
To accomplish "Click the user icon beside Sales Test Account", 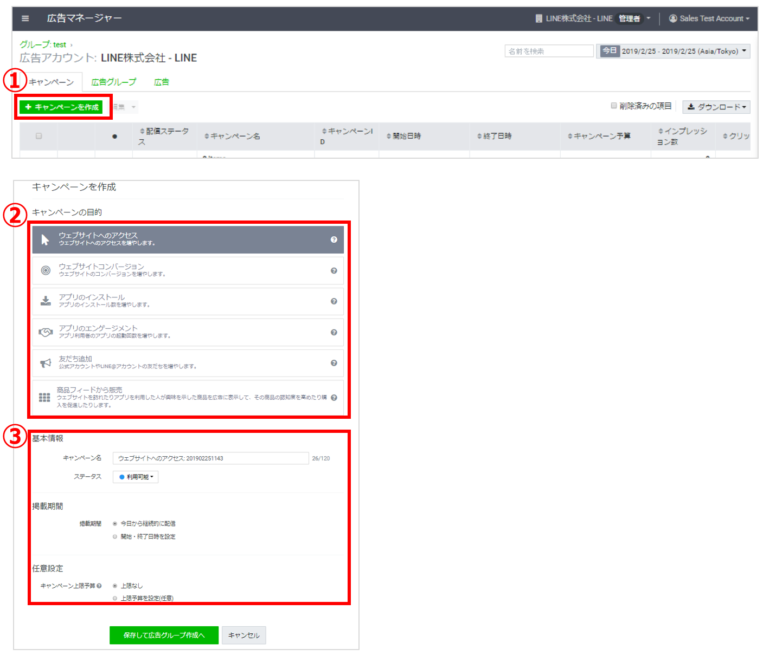I will click(x=673, y=18).
